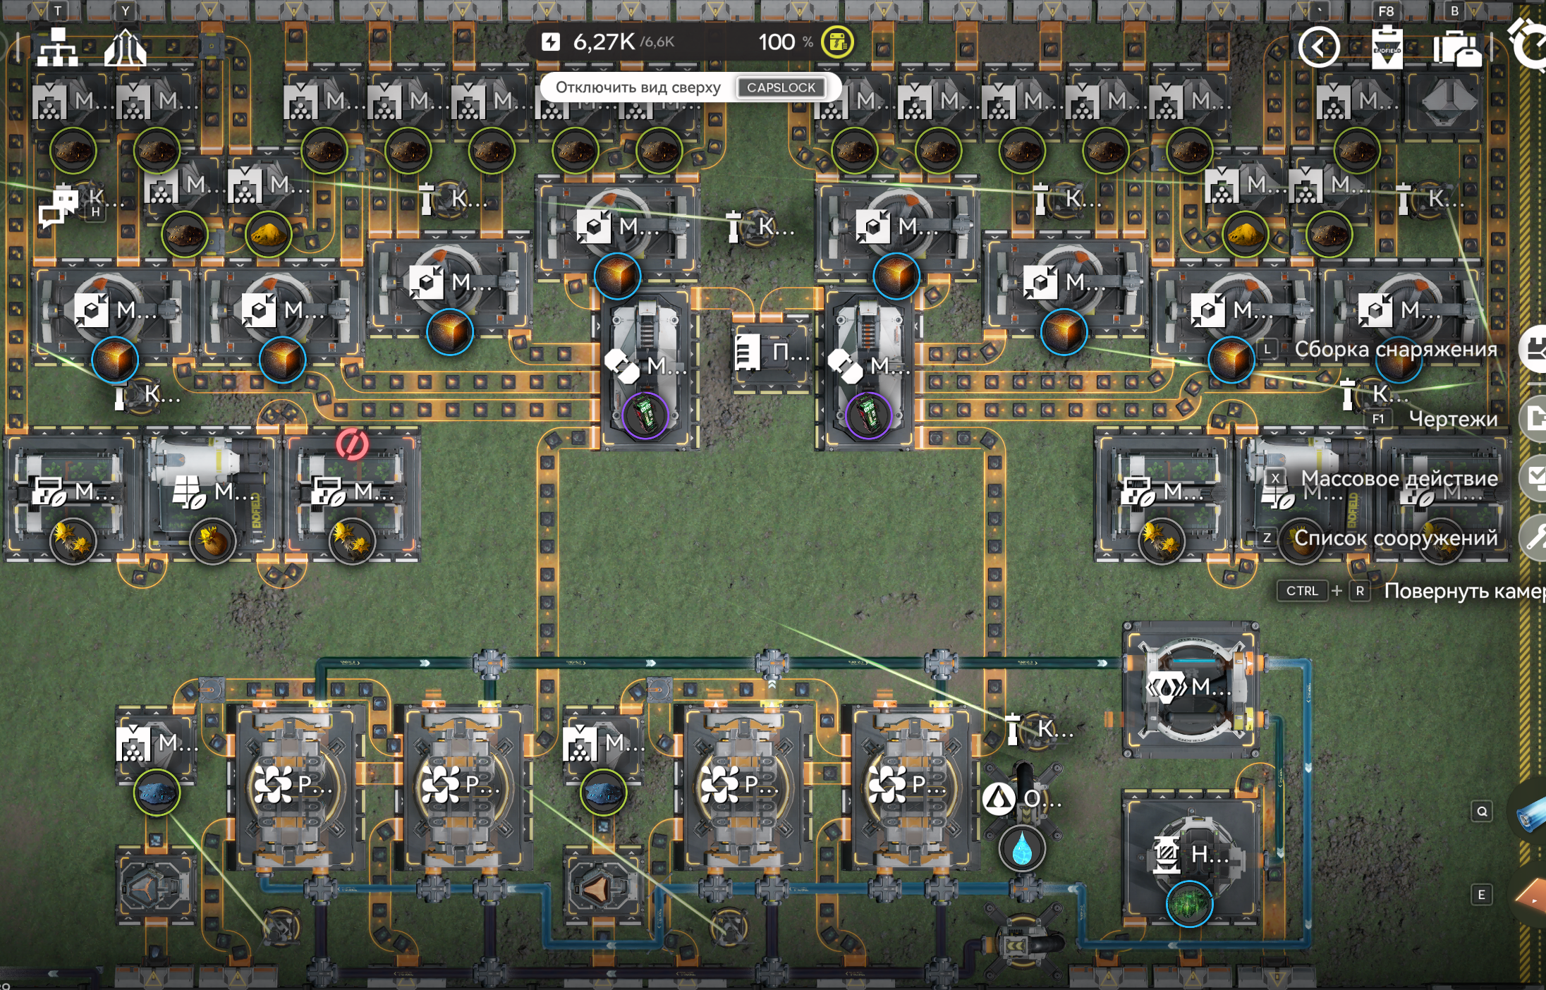Image resolution: width=1546 pixels, height=990 pixels.
Task: Select the Н... press building icon
Action: (x=1167, y=855)
